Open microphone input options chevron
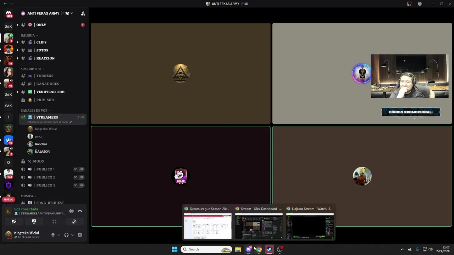 pos(59,235)
